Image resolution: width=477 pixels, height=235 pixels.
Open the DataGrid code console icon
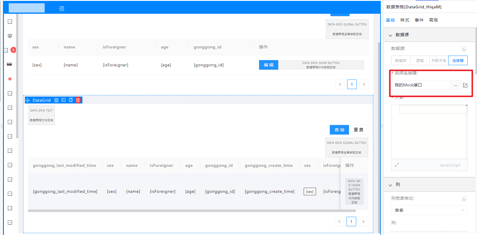tap(64, 100)
